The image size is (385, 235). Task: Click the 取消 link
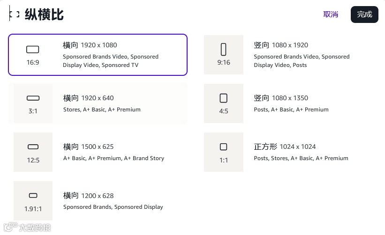pyautogui.click(x=331, y=15)
